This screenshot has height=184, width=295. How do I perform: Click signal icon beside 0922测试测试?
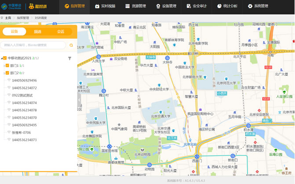pos(9,95)
